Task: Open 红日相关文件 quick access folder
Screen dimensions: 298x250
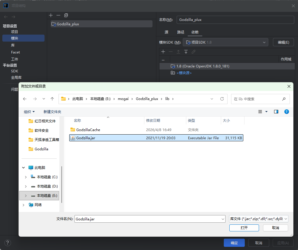Action: tap(45, 121)
